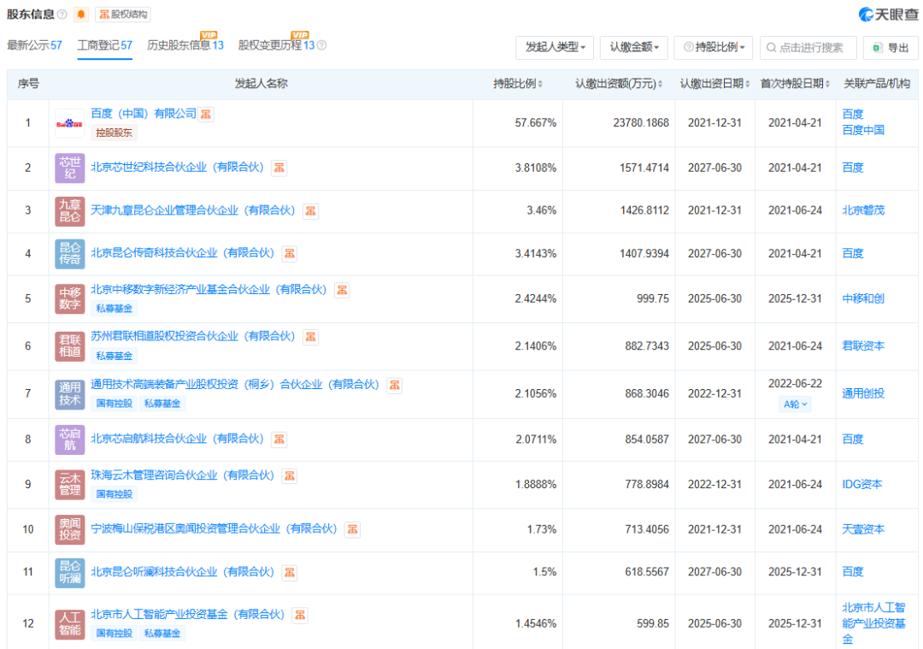Click the 人工智能 company avatar icon

coord(69,623)
